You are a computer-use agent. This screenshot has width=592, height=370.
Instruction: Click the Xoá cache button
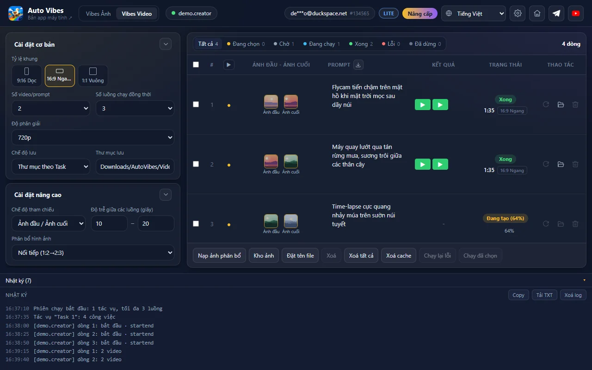[x=399, y=255]
